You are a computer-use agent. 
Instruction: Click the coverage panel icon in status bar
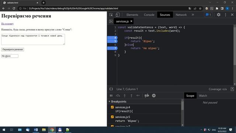click(x=232, y=89)
